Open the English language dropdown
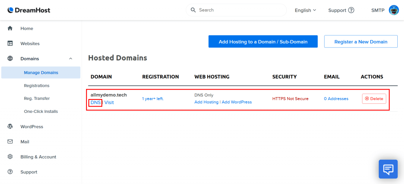 [x=305, y=10]
